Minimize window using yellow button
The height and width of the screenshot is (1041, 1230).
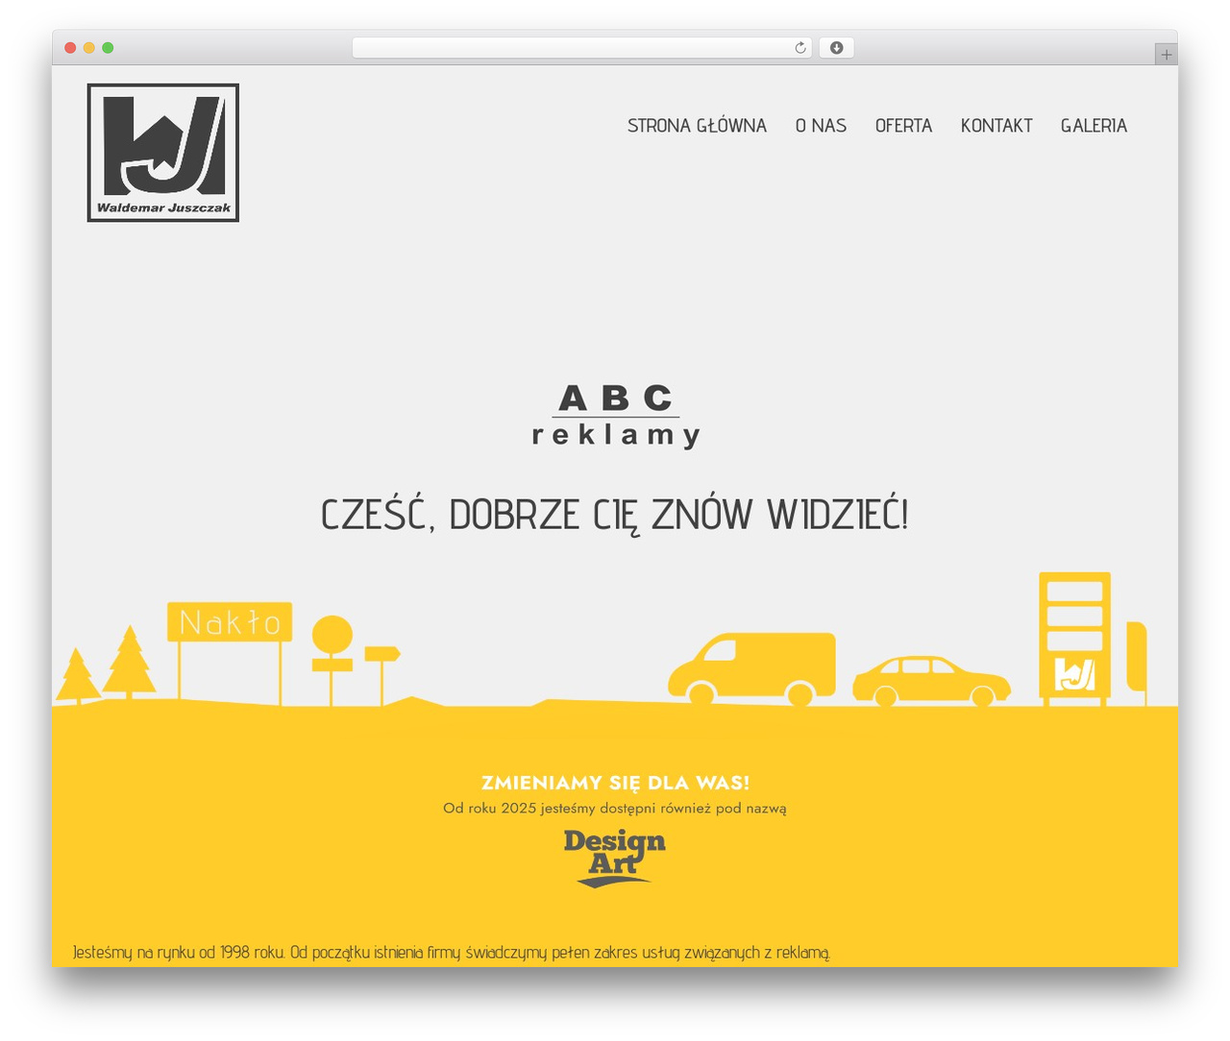tap(88, 48)
